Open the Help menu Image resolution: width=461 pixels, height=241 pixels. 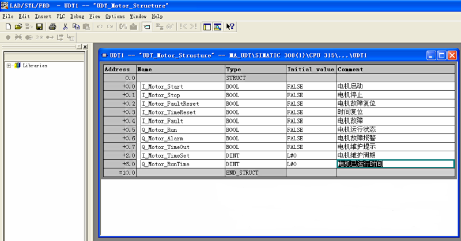[x=157, y=17]
